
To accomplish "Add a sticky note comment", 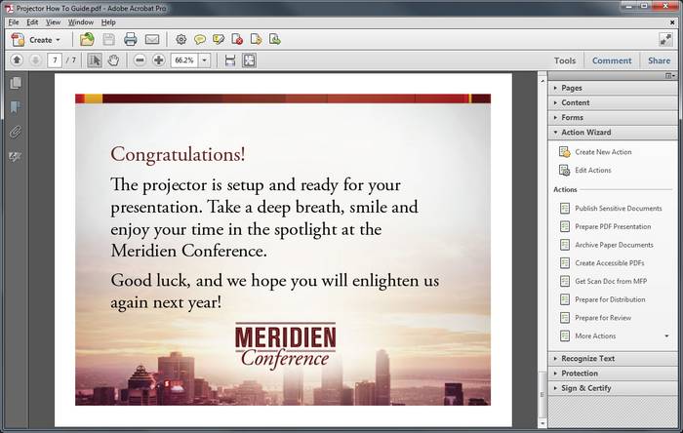I will [199, 40].
